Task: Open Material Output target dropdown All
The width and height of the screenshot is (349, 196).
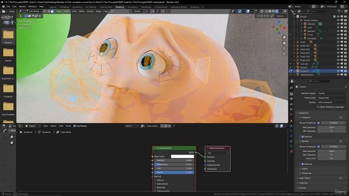Action: pyautogui.click(x=218, y=153)
